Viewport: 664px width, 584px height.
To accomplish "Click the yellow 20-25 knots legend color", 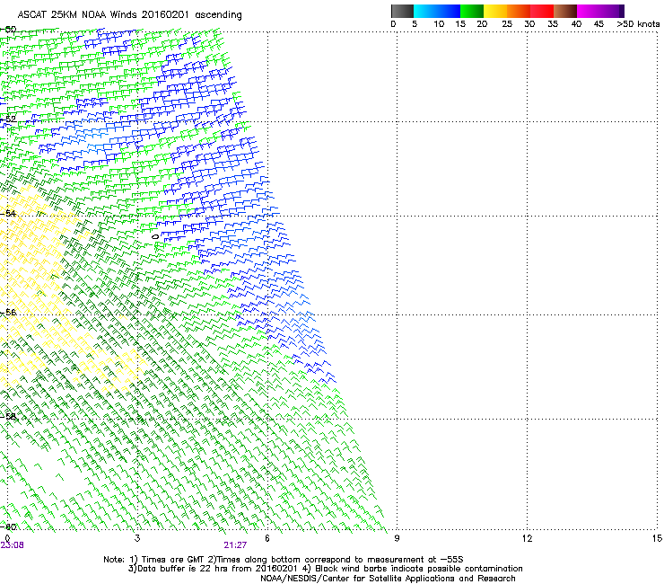I will click(495, 11).
